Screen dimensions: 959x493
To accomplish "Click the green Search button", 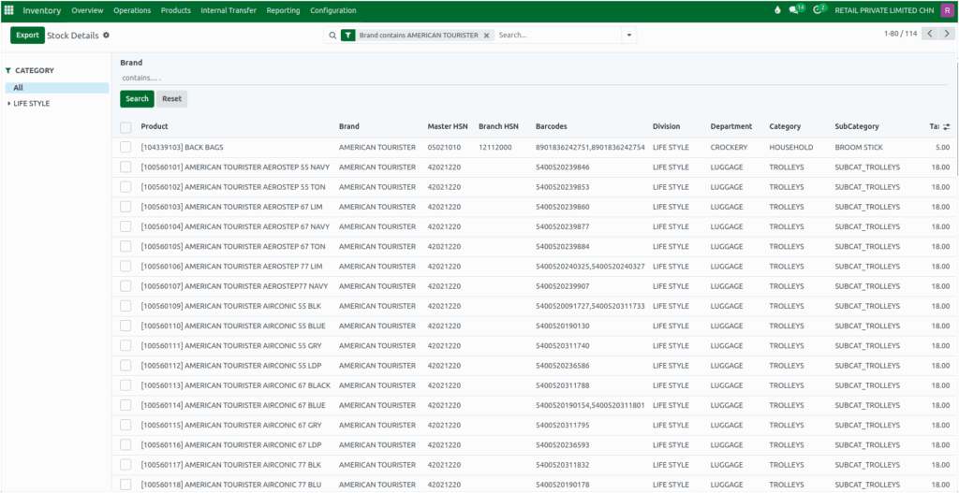I will tap(137, 99).
